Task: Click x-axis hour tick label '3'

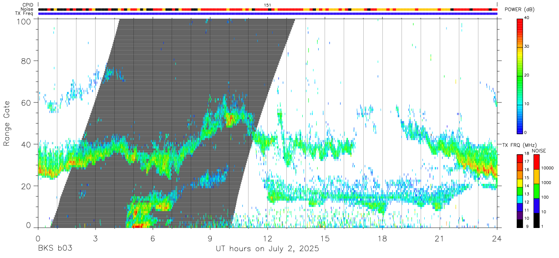Action: (x=95, y=238)
